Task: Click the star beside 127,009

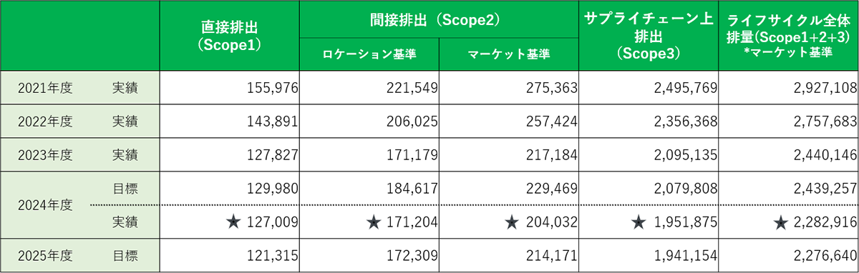Action: click(232, 222)
